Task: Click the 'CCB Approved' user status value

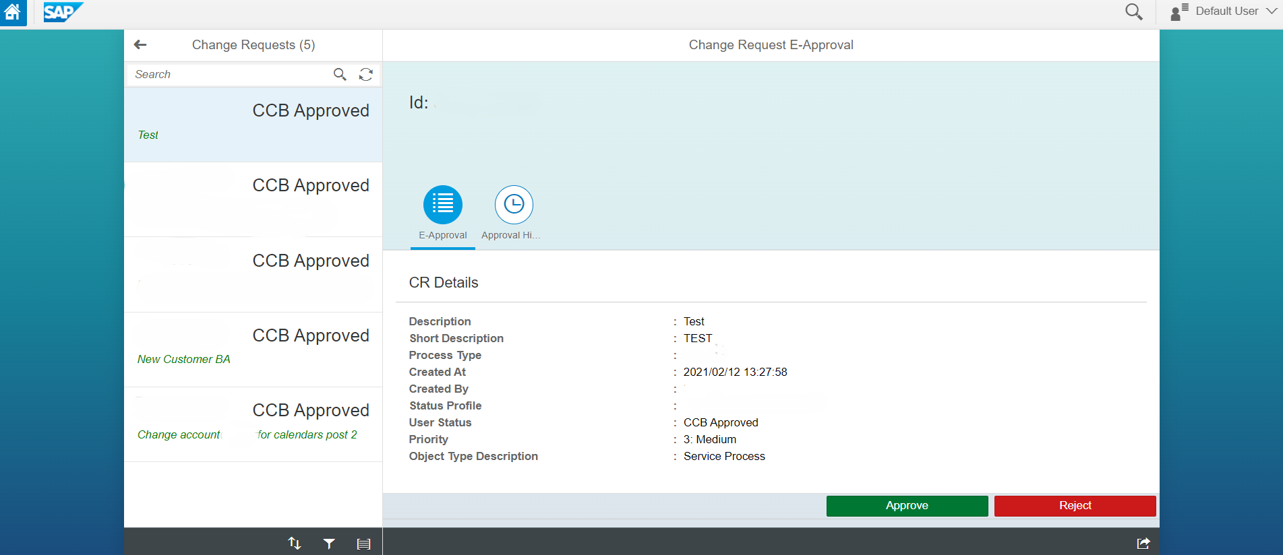Action: (x=721, y=422)
